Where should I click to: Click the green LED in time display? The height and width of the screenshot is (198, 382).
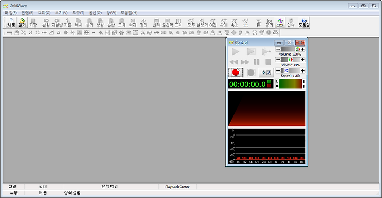click(269, 82)
